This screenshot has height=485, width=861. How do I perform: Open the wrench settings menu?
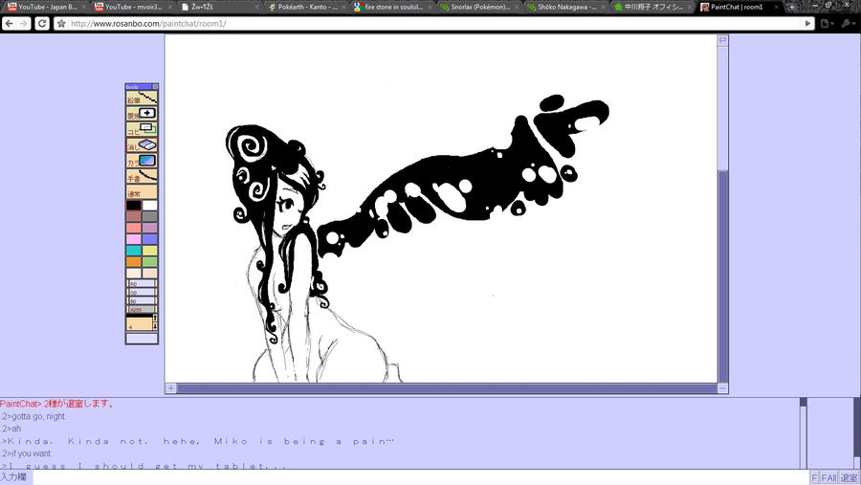click(848, 24)
